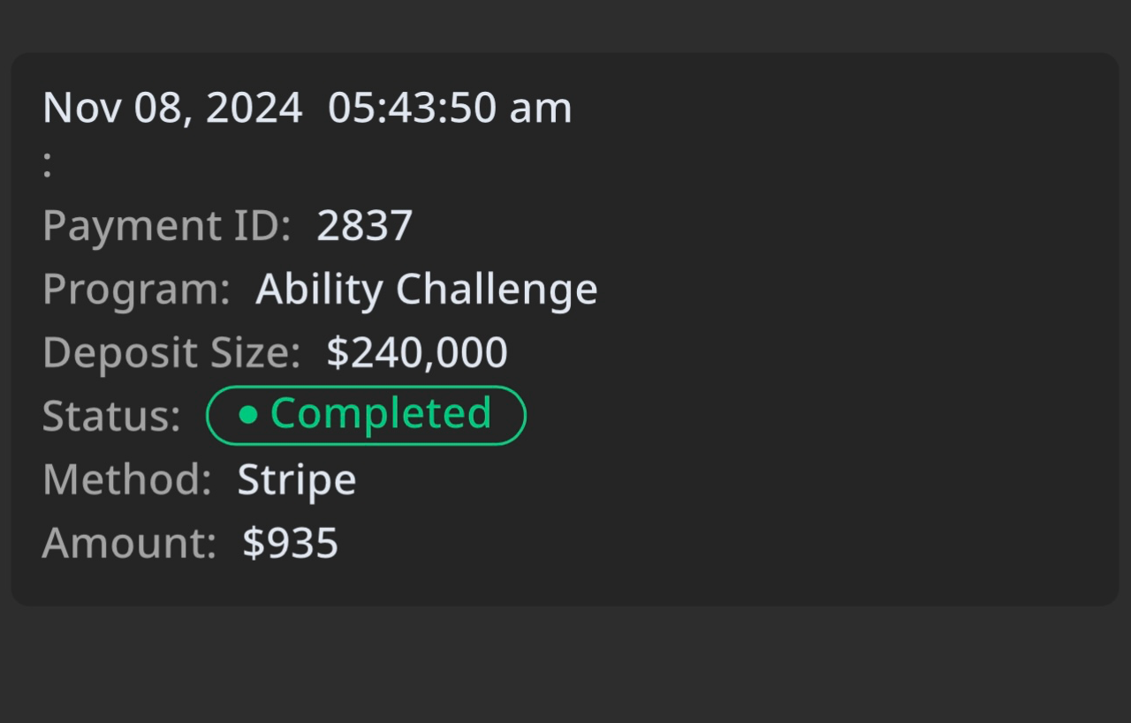Click the 05:43:50 time value
Screen dimensions: 1131x723
tap(413, 108)
